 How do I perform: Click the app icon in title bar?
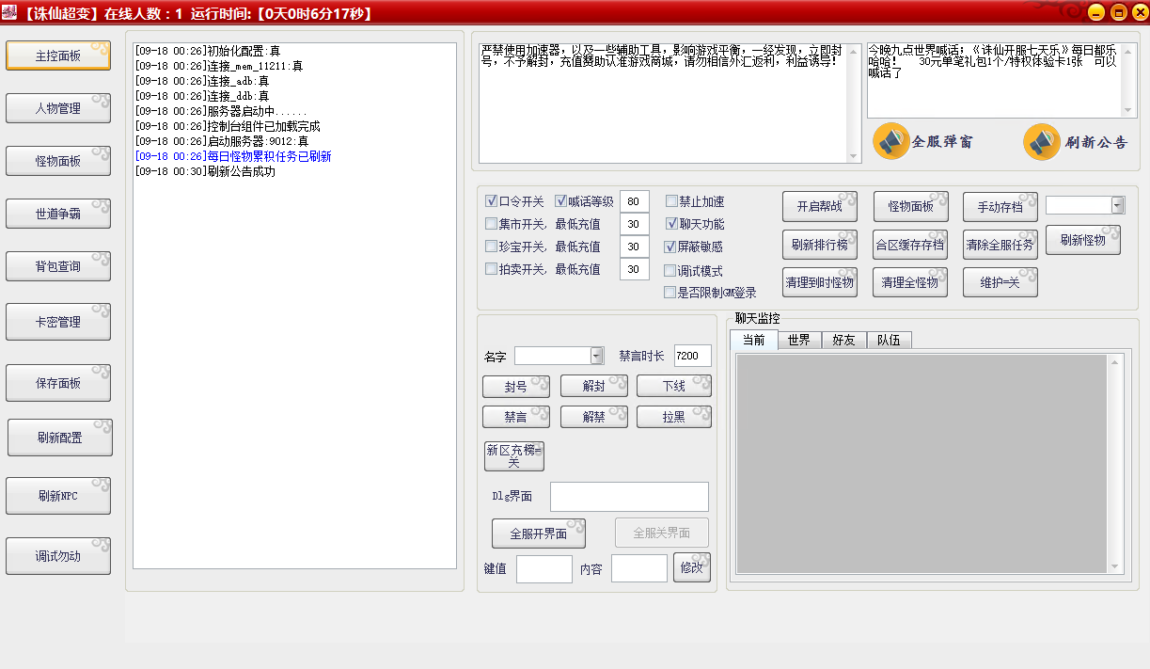(x=11, y=12)
